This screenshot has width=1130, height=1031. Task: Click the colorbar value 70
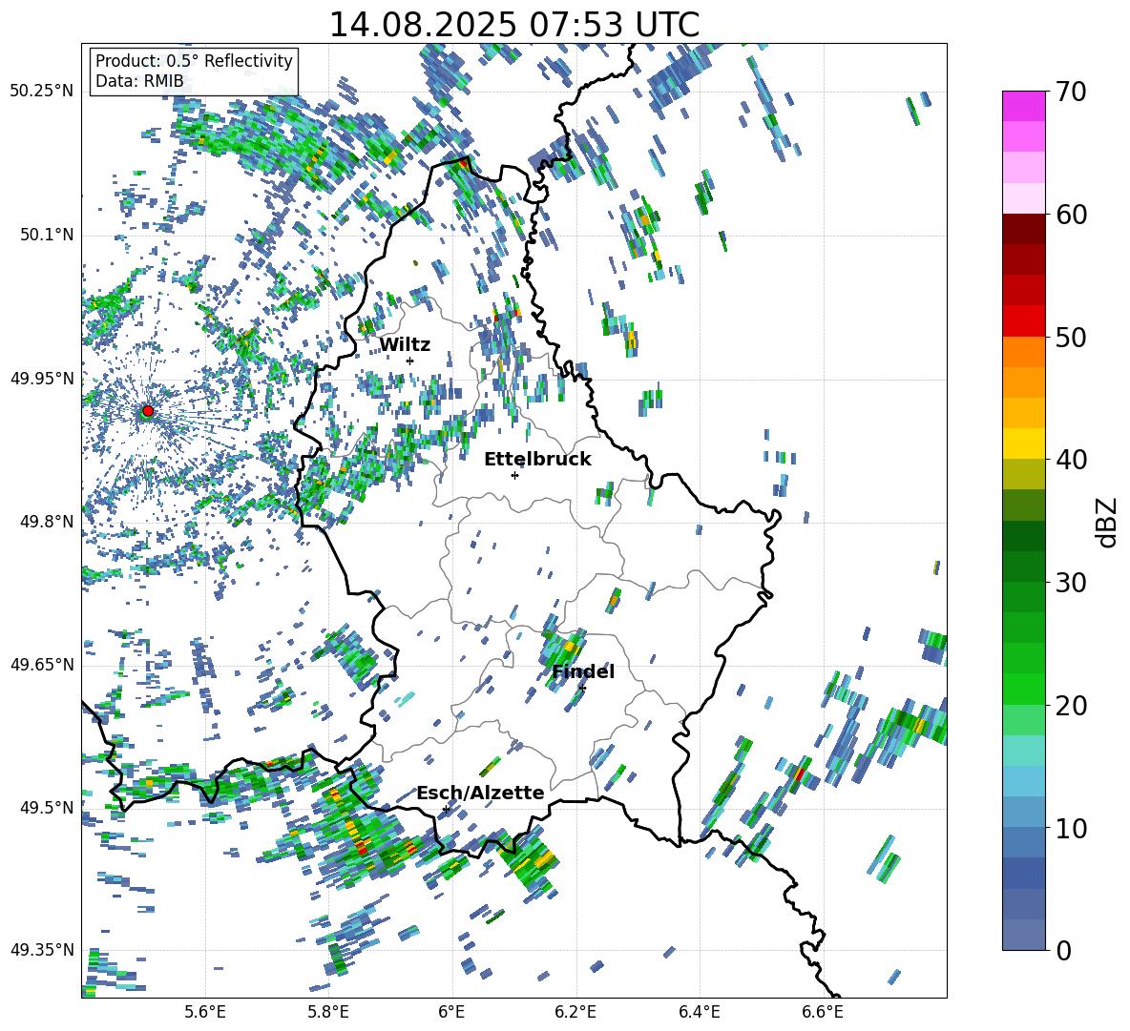click(x=1070, y=92)
